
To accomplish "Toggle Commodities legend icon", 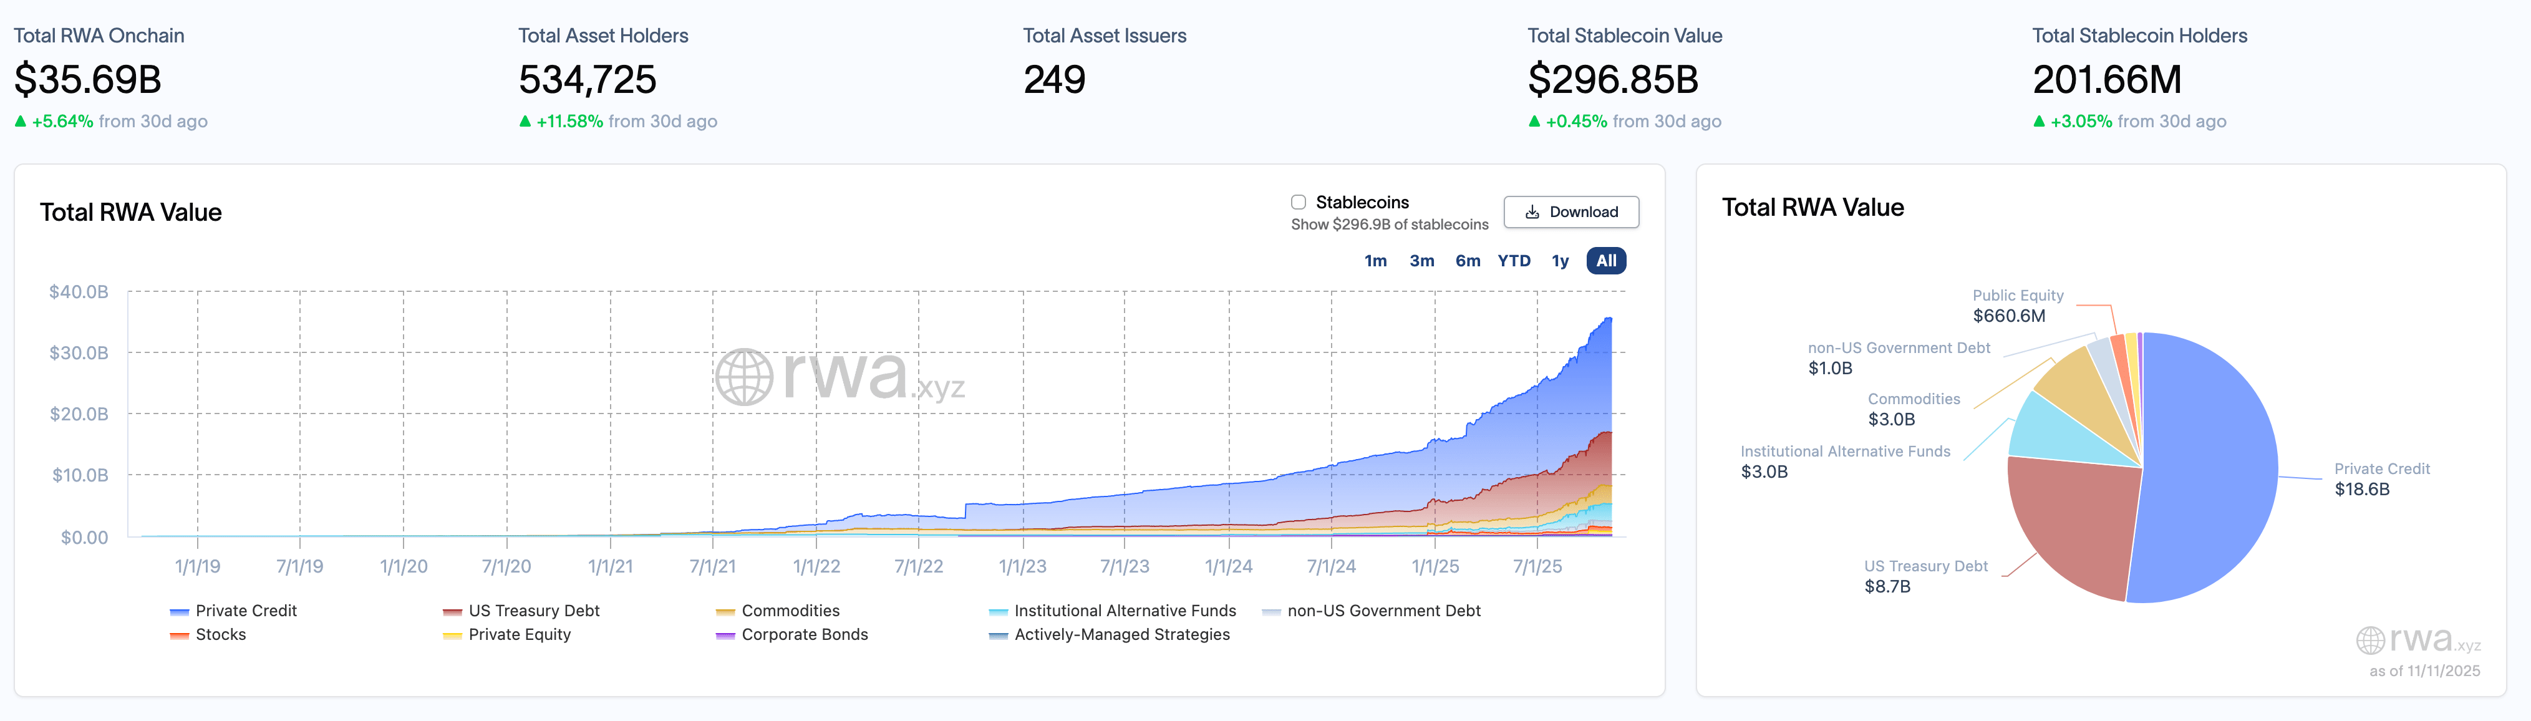I will click(x=725, y=612).
